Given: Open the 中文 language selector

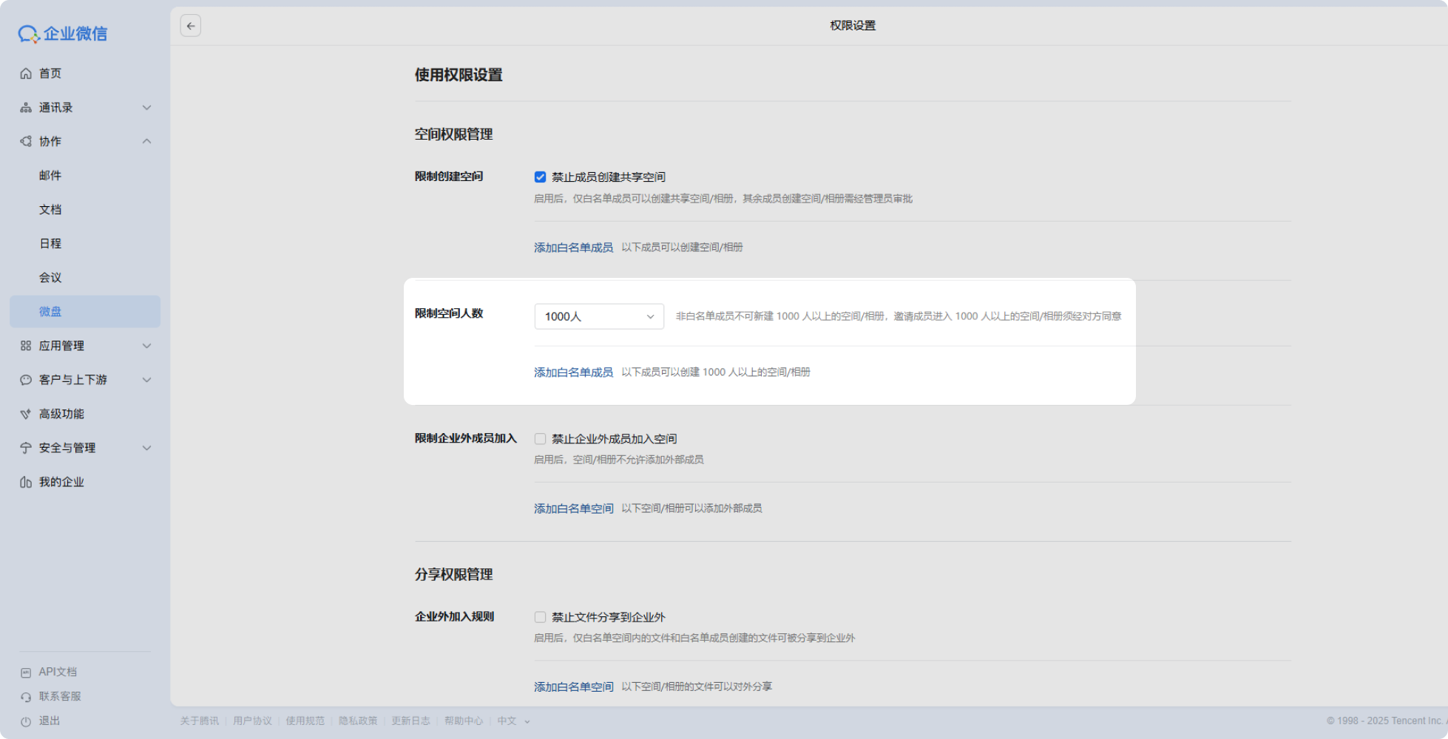Looking at the screenshot, I should coord(513,721).
